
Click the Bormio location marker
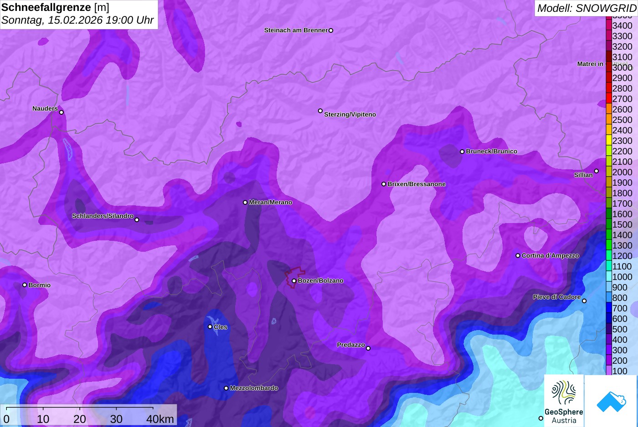click(x=25, y=285)
